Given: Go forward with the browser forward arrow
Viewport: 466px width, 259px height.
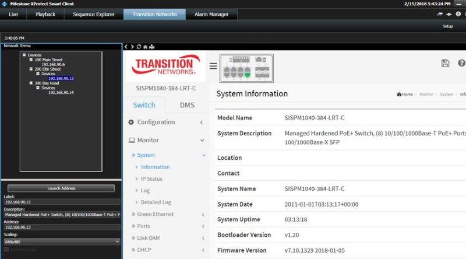Looking at the screenshot, I should click(132, 47).
